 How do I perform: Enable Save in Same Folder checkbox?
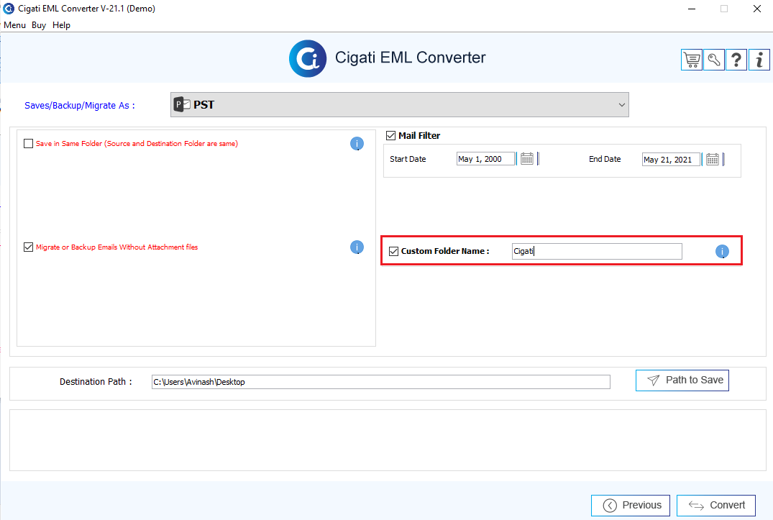tap(29, 143)
